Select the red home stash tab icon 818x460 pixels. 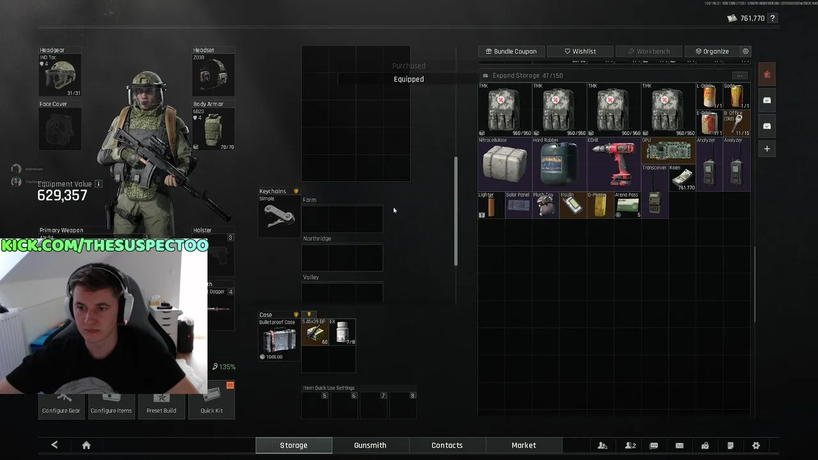click(x=767, y=75)
